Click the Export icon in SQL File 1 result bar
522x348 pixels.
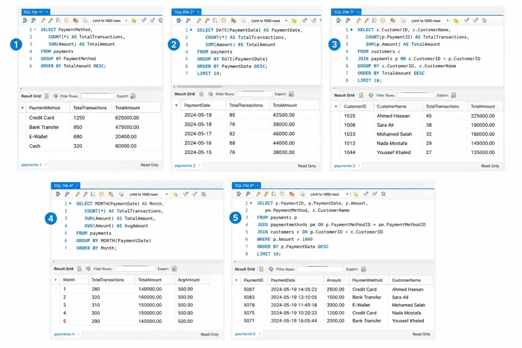(133, 96)
